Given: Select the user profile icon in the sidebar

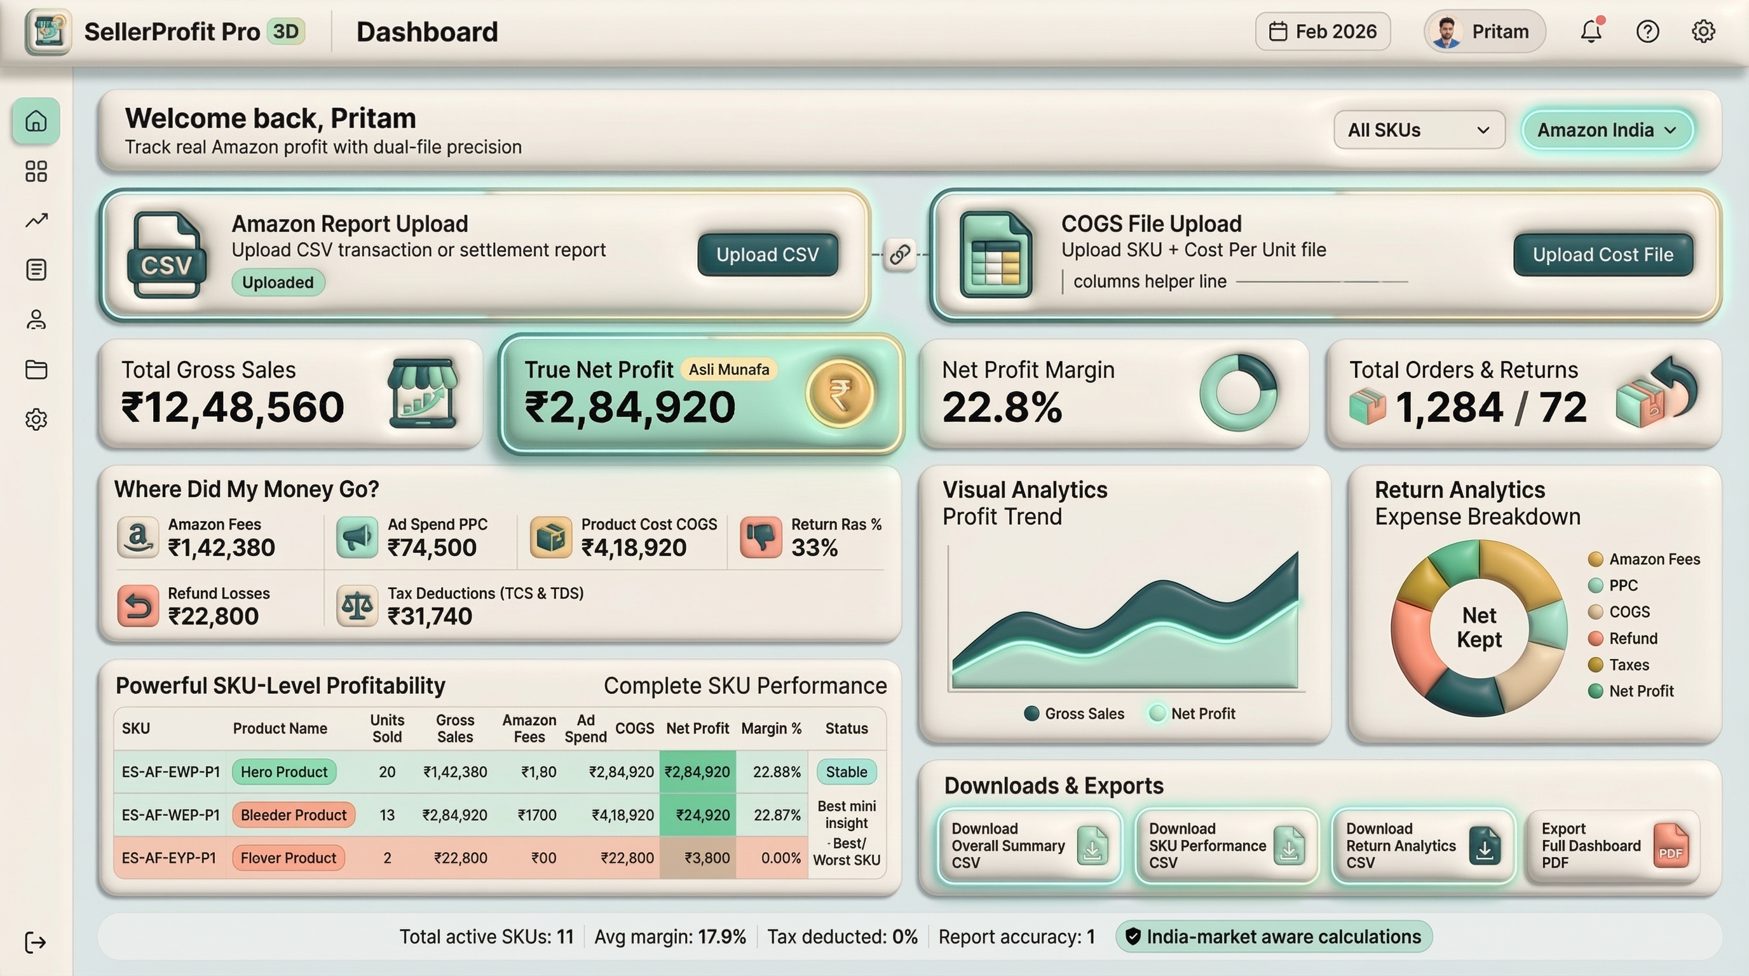Looking at the screenshot, I should point(36,320).
